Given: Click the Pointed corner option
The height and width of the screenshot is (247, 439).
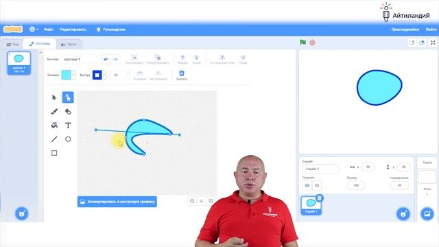Looking at the screenshot, I should tap(158, 75).
